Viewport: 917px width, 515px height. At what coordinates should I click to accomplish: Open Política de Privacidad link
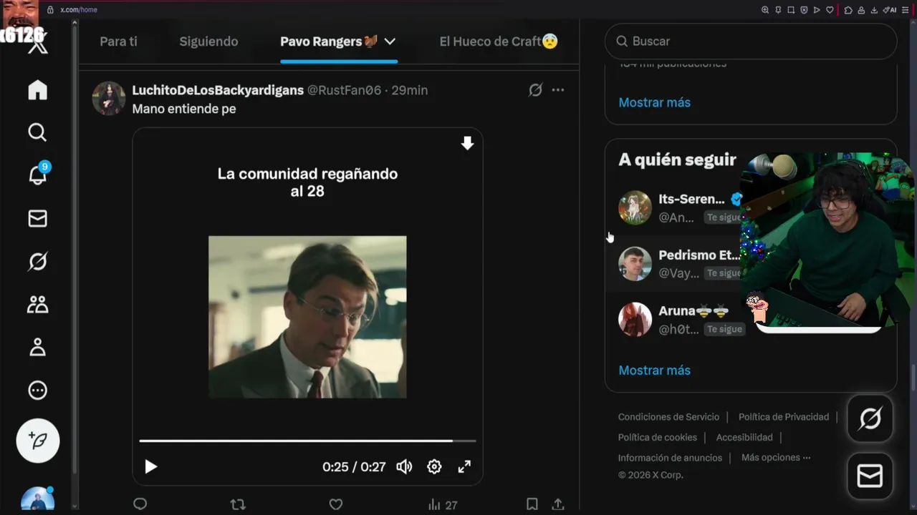pyautogui.click(x=784, y=417)
